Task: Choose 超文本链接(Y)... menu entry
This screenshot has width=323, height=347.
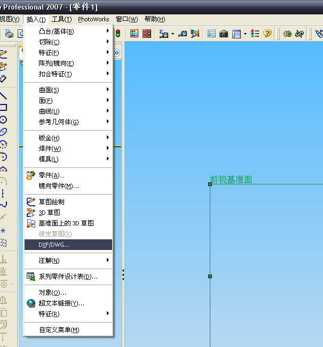Action: coord(68,303)
